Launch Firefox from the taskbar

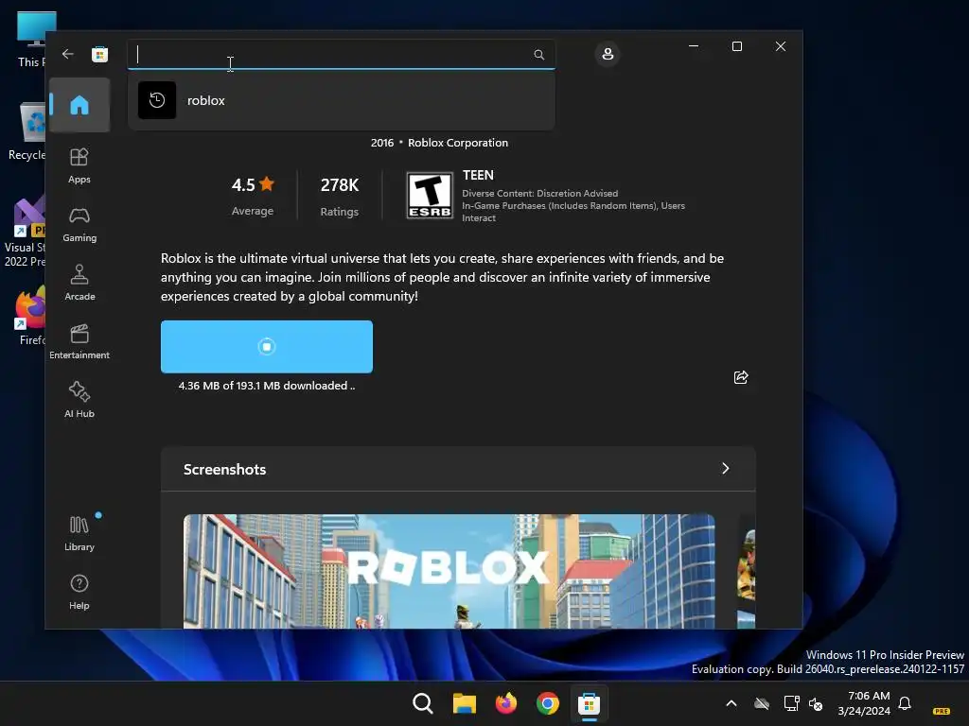click(x=506, y=703)
